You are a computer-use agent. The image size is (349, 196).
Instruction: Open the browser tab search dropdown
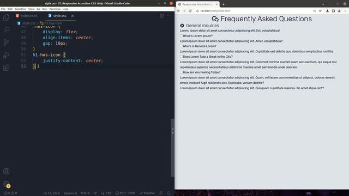tap(323, 4)
